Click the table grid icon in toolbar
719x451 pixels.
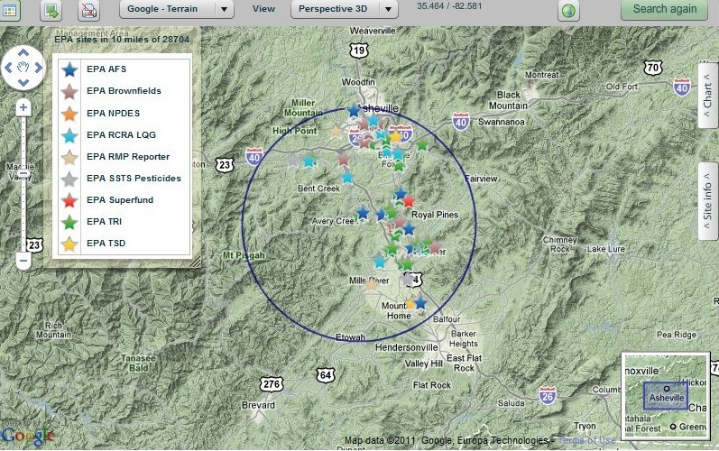(x=9, y=10)
